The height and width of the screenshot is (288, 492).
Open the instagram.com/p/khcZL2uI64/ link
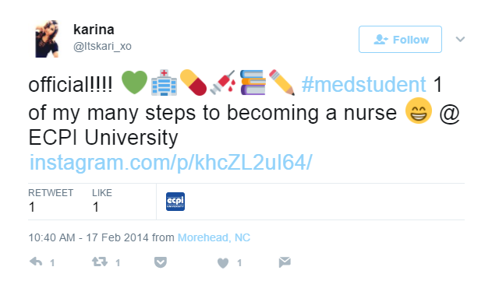[x=171, y=163]
